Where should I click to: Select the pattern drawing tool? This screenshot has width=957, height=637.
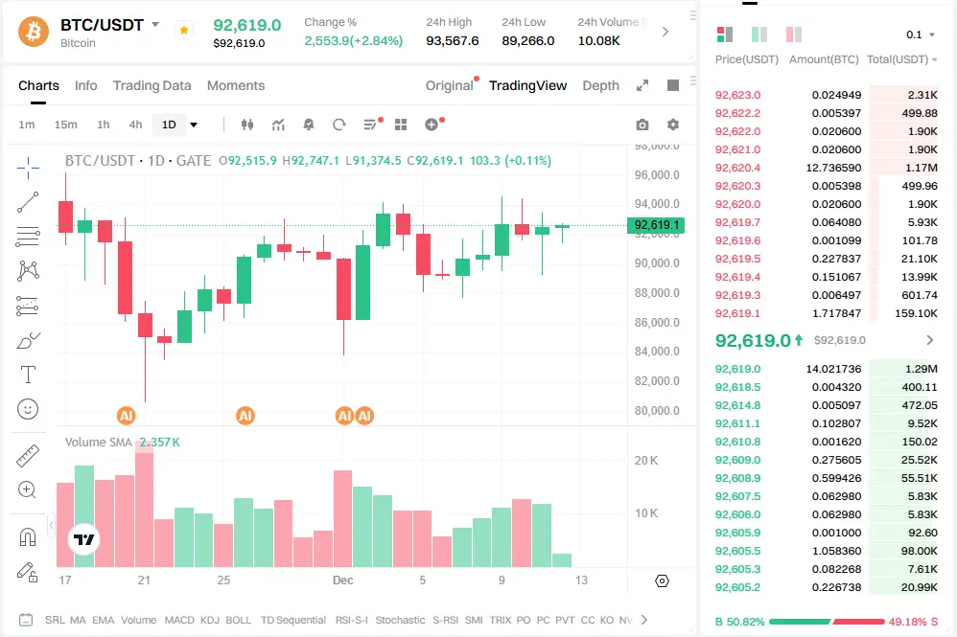[28, 271]
